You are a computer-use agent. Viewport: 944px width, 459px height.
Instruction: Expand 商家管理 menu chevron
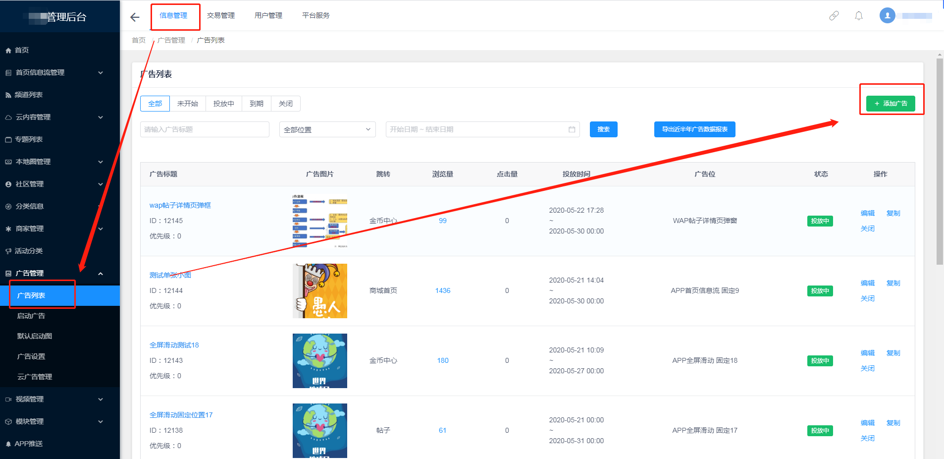[x=101, y=229]
